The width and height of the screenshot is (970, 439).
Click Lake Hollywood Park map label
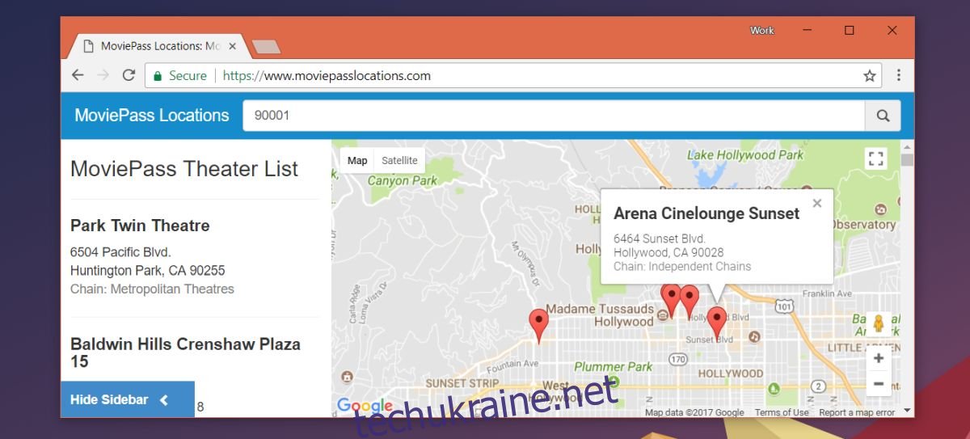tap(745, 154)
